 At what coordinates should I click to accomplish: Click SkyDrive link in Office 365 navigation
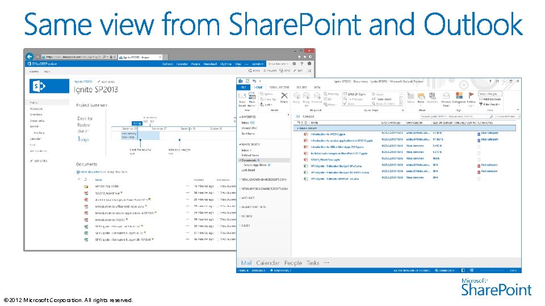[x=225, y=64]
